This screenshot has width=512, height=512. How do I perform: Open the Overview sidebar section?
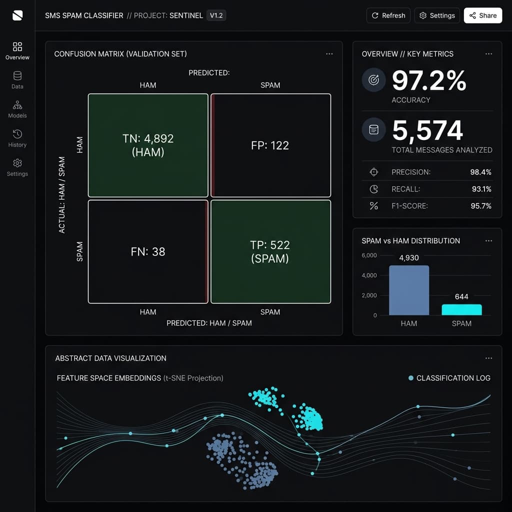pos(17,51)
